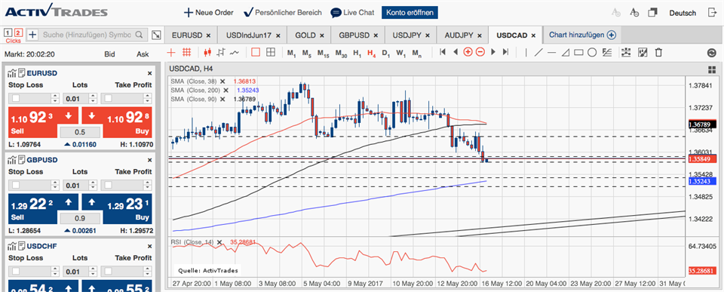Image resolution: width=724 pixels, height=292 pixels.
Task: Tick the EURUSD Stop Loss checkbox
Action: tap(16, 98)
